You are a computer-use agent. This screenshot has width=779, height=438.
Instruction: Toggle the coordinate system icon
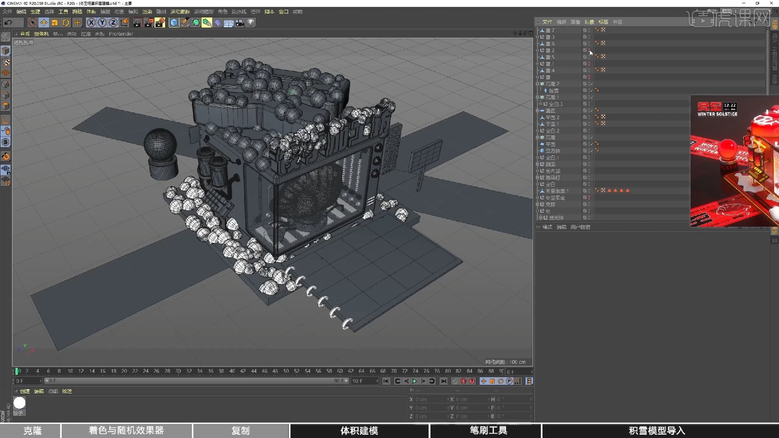(x=125, y=23)
